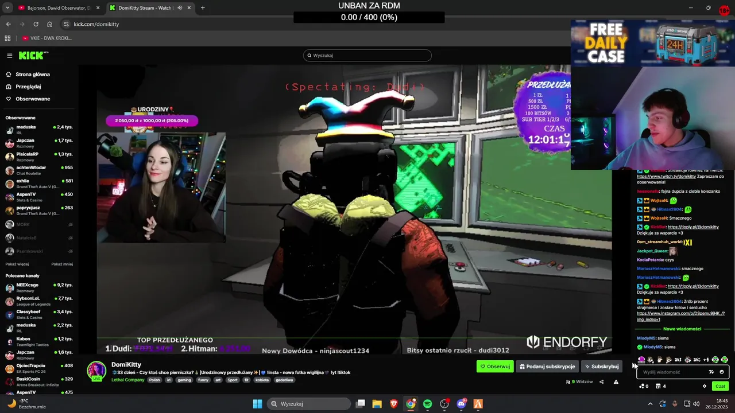Open the Instagram link in chat

[x=680, y=316]
